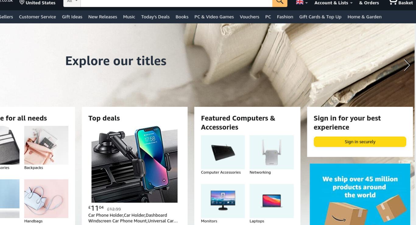Image resolution: width=416 pixels, height=225 pixels.
Task: Open the Computer Accessories keyboard image
Action: coord(223,152)
